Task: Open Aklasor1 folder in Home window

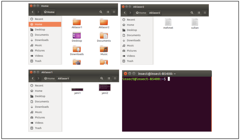Action: [x=77, y=24]
